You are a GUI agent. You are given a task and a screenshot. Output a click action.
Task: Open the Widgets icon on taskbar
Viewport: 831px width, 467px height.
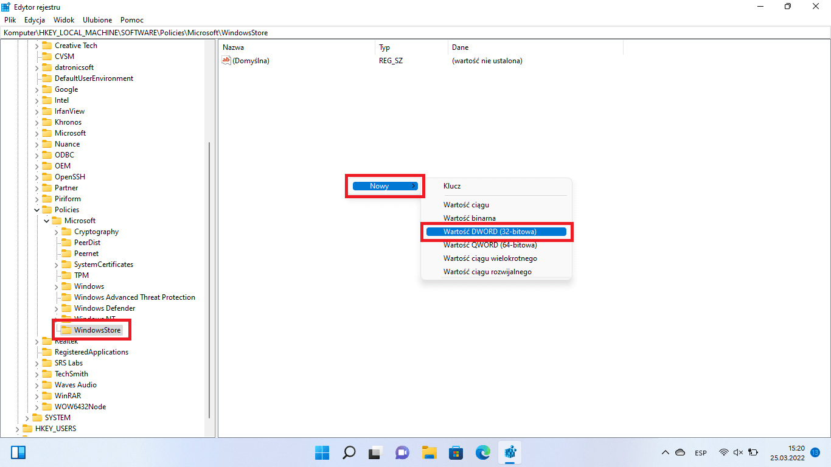[x=18, y=452]
